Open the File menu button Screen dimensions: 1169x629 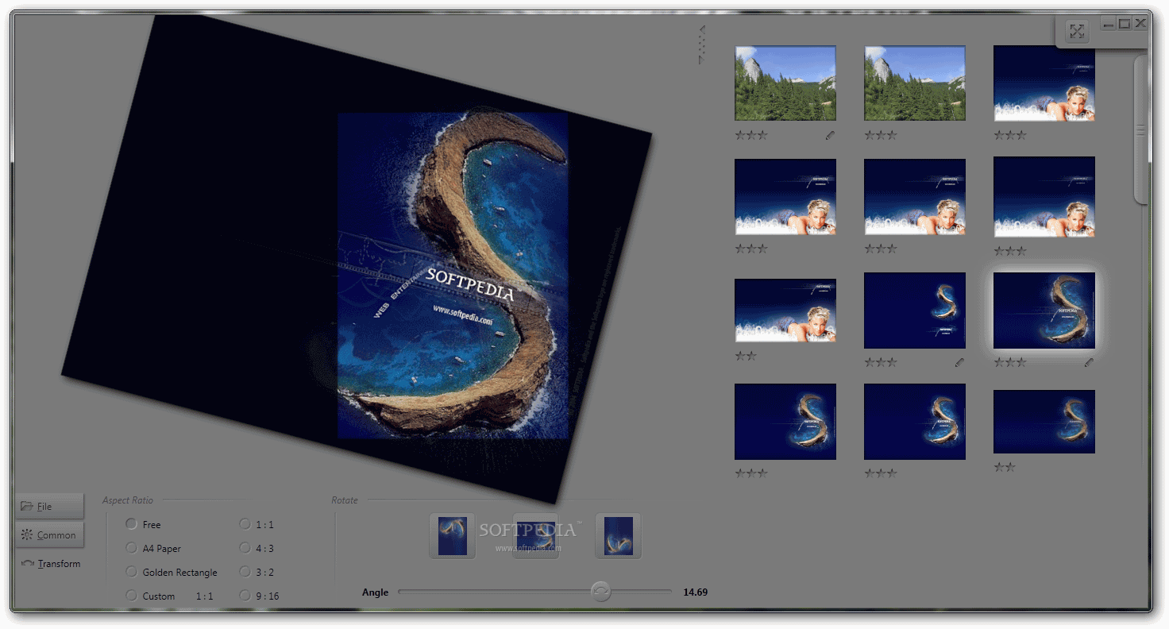pos(49,506)
